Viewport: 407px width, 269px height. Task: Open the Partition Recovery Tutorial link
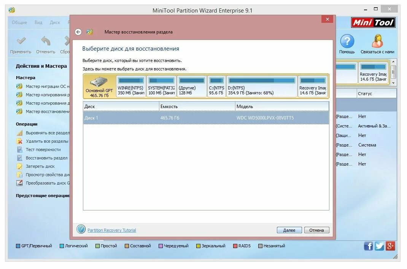111,230
